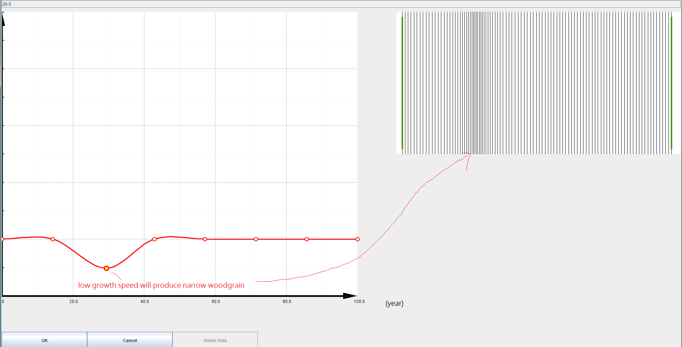Select the curve control point near year 57
Image resolution: width=682 pixels, height=347 pixels.
coord(205,239)
